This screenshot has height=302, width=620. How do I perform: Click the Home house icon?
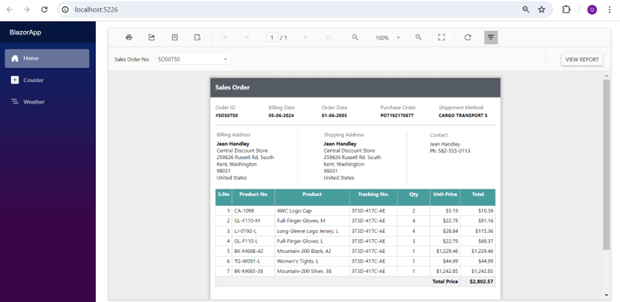pyautogui.click(x=15, y=58)
